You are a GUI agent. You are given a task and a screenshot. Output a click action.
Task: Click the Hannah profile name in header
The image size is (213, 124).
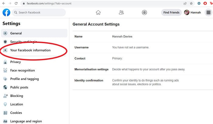tap(196, 12)
